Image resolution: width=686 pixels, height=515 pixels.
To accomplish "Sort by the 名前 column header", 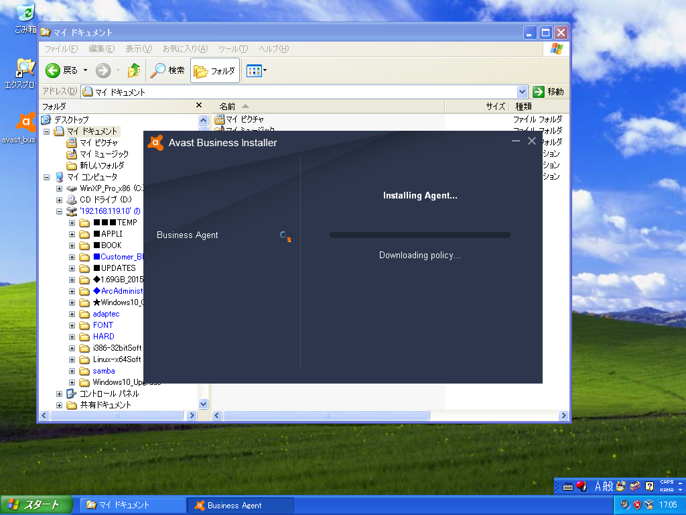I will coord(328,107).
